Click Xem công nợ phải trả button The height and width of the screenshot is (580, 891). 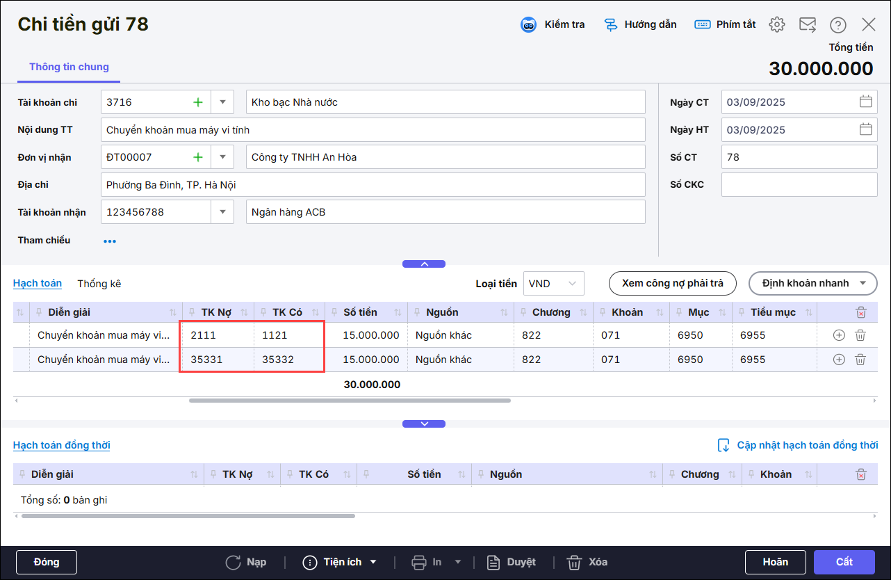pos(671,283)
